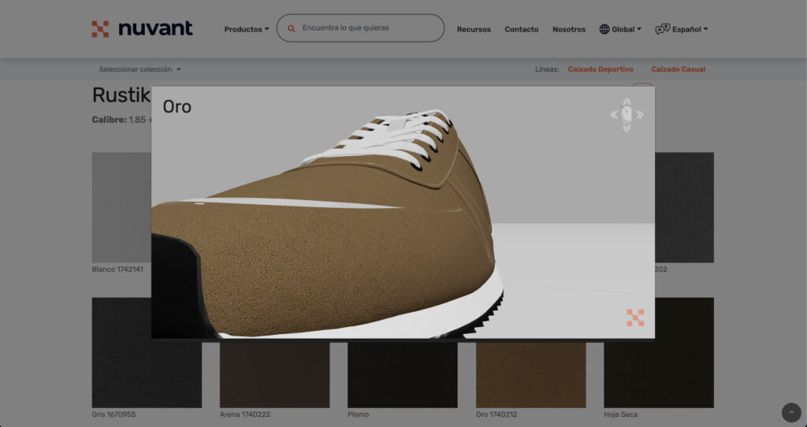This screenshot has height=427, width=807.
Task: Expand the Seleccionar colección dropdown
Action: [139, 69]
